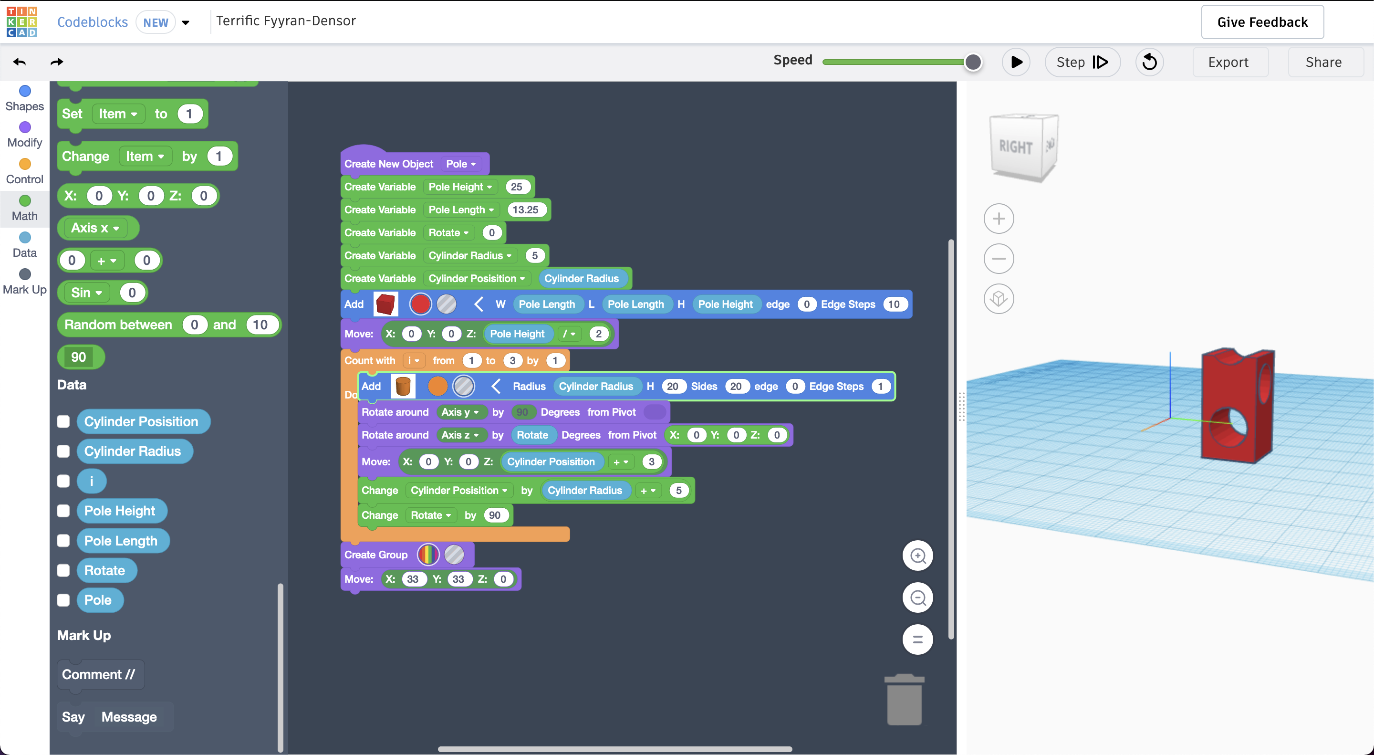Click the Speed slider handle
This screenshot has width=1374, height=755.
973,62
